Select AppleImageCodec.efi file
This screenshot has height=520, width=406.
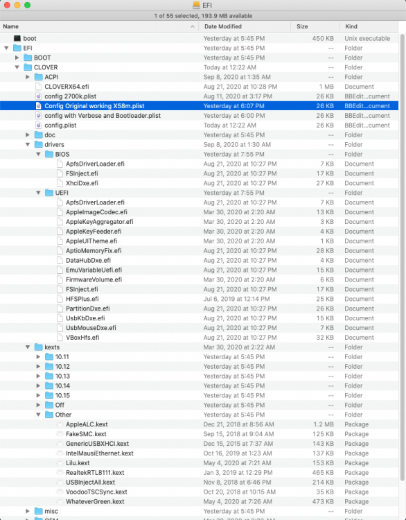tap(199, 212)
